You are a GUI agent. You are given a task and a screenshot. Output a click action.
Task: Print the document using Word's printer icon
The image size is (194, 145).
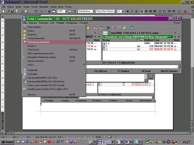[x=22, y=11]
